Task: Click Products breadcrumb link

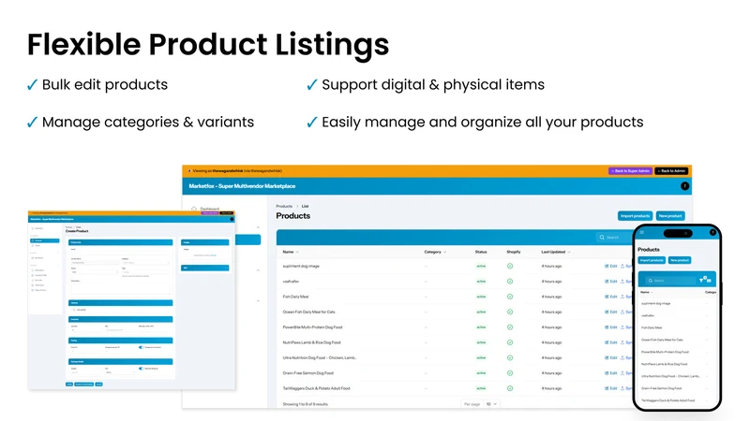Action: 284,206
